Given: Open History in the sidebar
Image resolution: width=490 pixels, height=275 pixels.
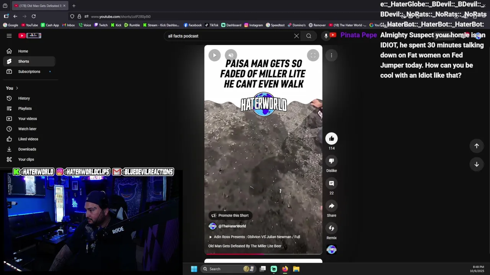Looking at the screenshot, I should pyautogui.click(x=29, y=98).
